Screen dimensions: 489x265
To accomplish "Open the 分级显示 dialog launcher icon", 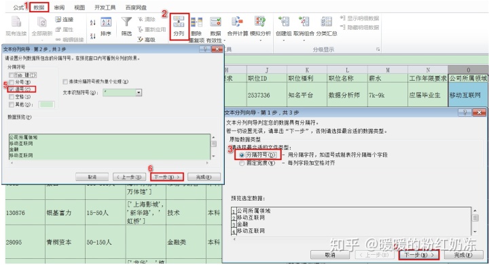I will click(x=378, y=49).
